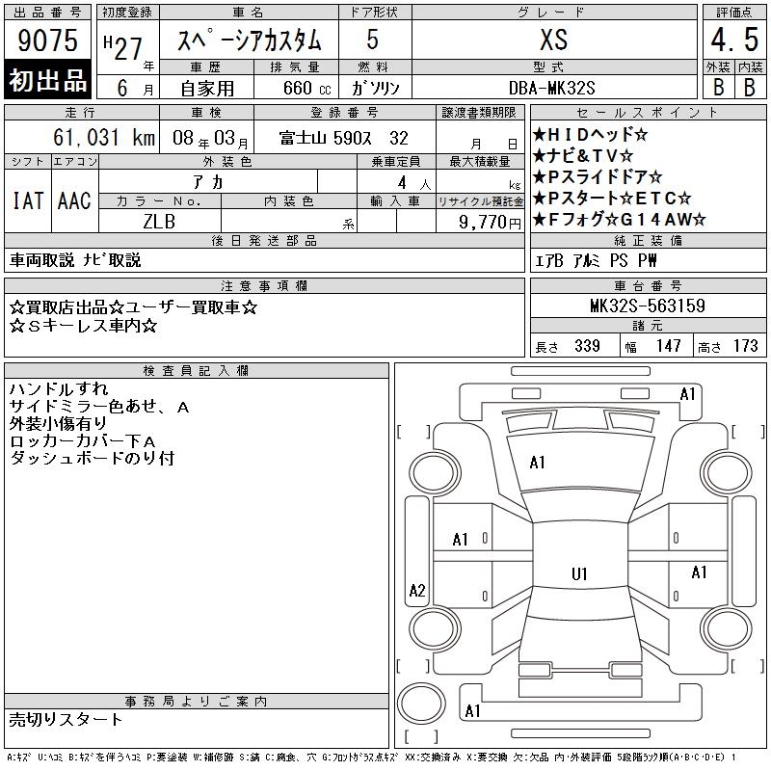The image size is (771, 771).
Task: Click the grade value XS
Action: [554, 40]
